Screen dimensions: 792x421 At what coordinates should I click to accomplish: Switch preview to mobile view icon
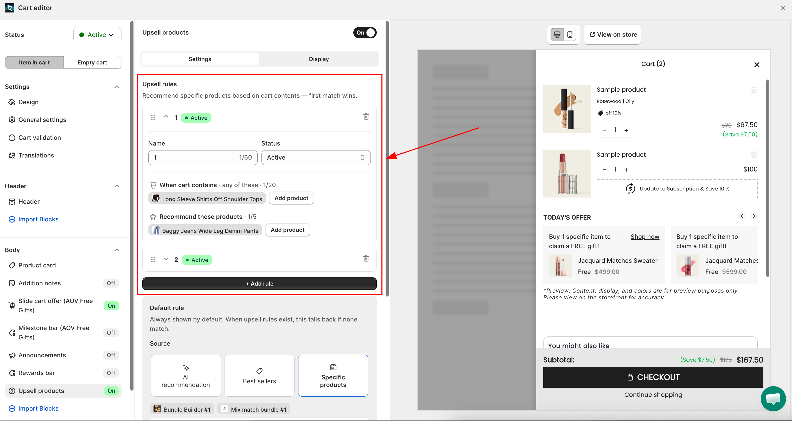tap(570, 34)
